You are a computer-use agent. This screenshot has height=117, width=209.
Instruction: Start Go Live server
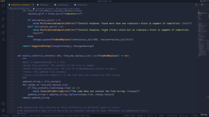[x=184, y=115]
